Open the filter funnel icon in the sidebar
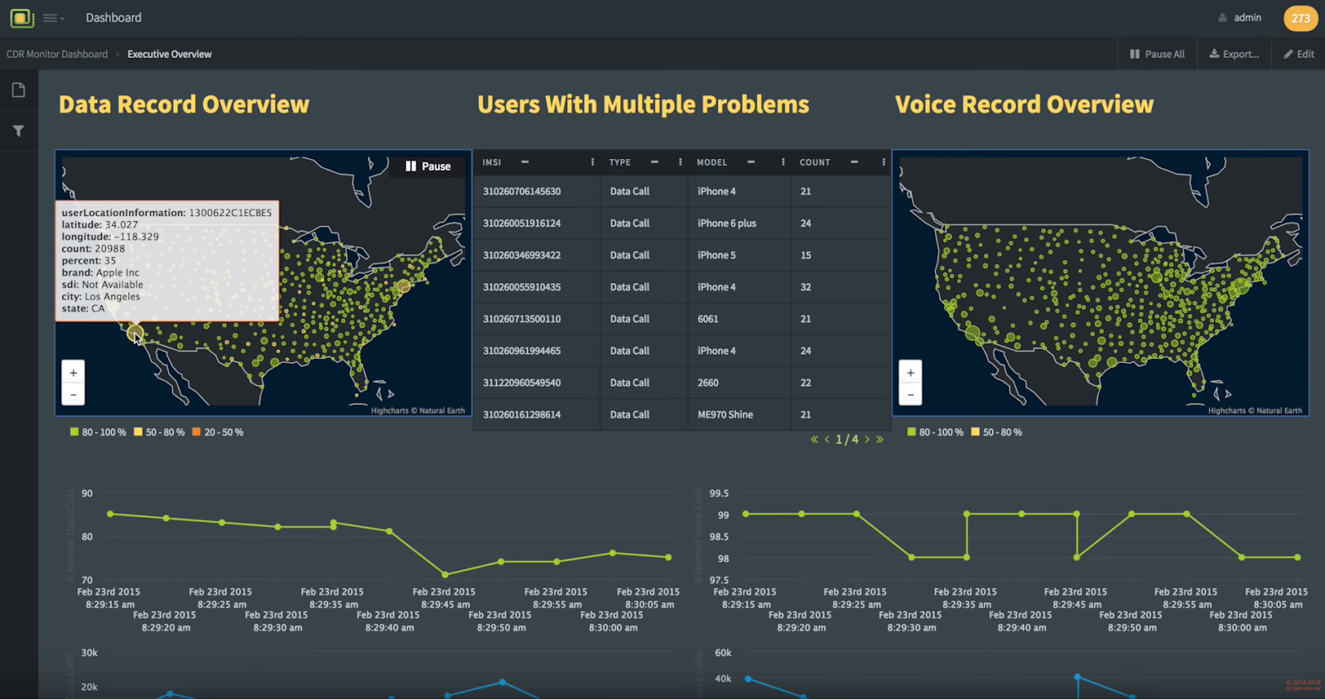The width and height of the screenshot is (1325, 699). tap(18, 131)
